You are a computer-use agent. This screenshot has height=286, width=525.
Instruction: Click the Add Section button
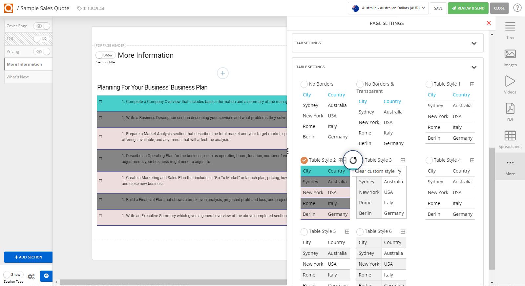point(28,257)
